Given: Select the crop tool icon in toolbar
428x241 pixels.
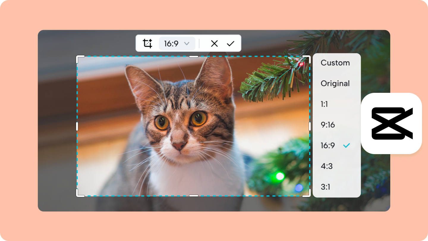Looking at the screenshot, I should pyautogui.click(x=148, y=43).
